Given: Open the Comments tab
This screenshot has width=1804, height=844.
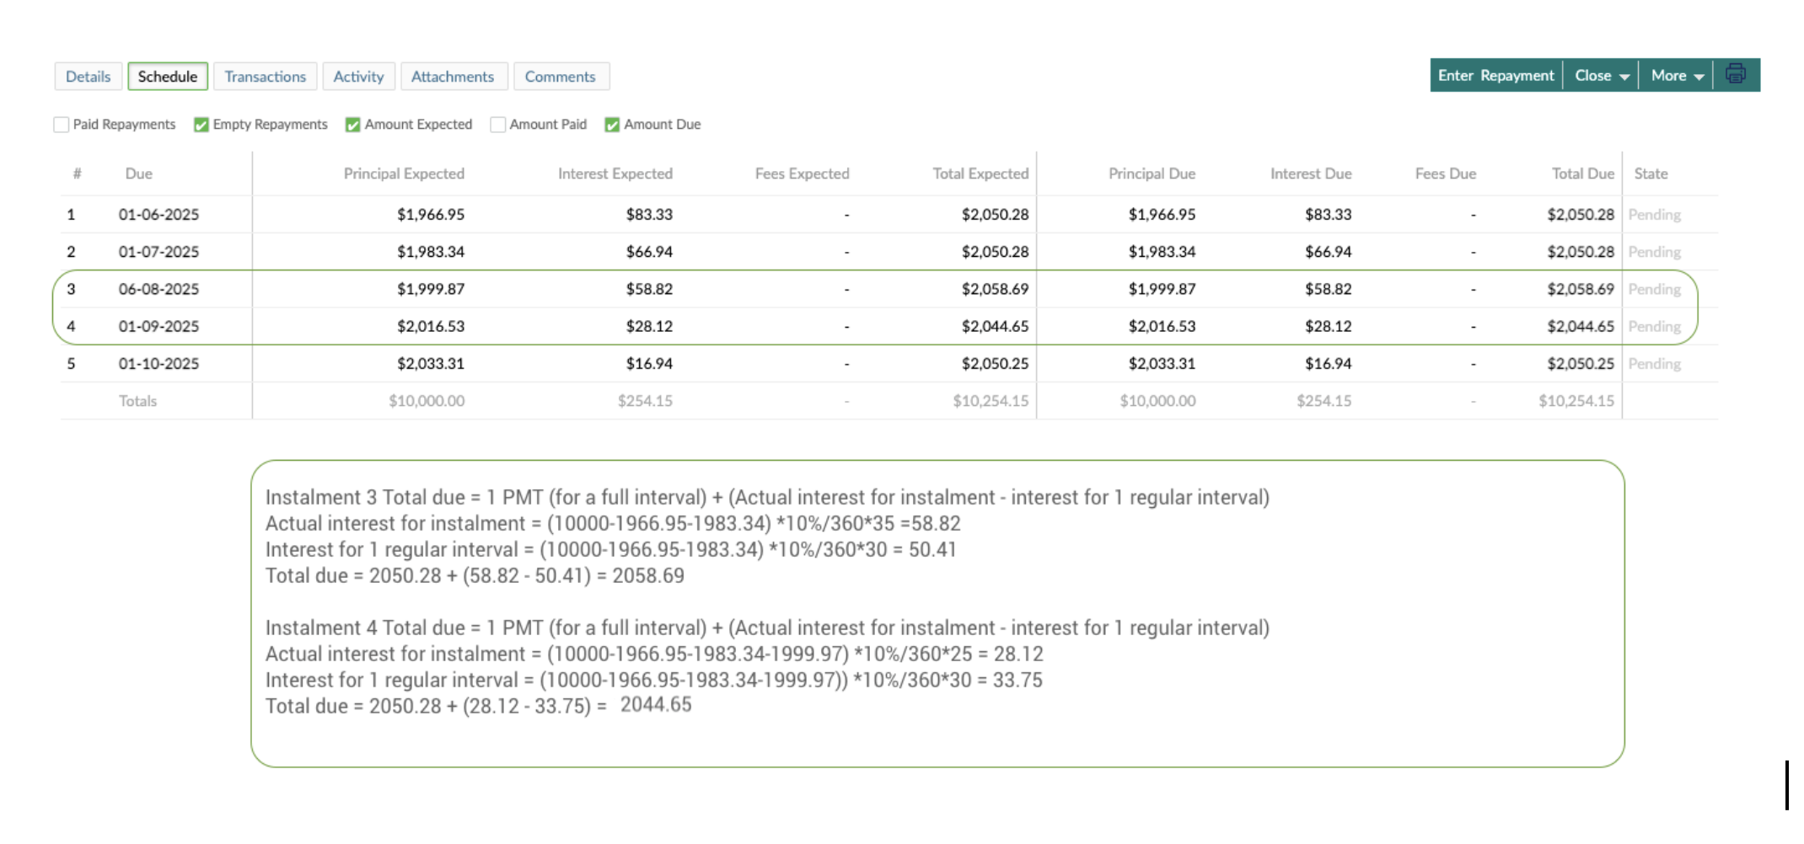Looking at the screenshot, I should coord(560,77).
